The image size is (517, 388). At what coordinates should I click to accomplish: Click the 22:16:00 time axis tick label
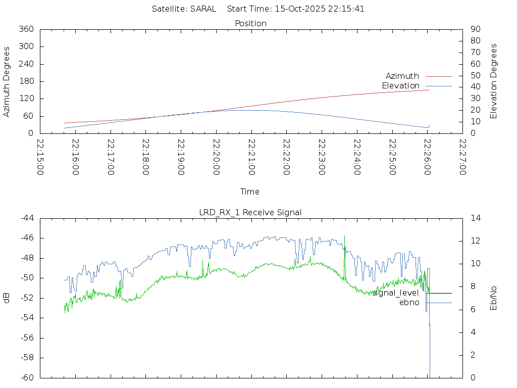pyautogui.click(x=75, y=157)
